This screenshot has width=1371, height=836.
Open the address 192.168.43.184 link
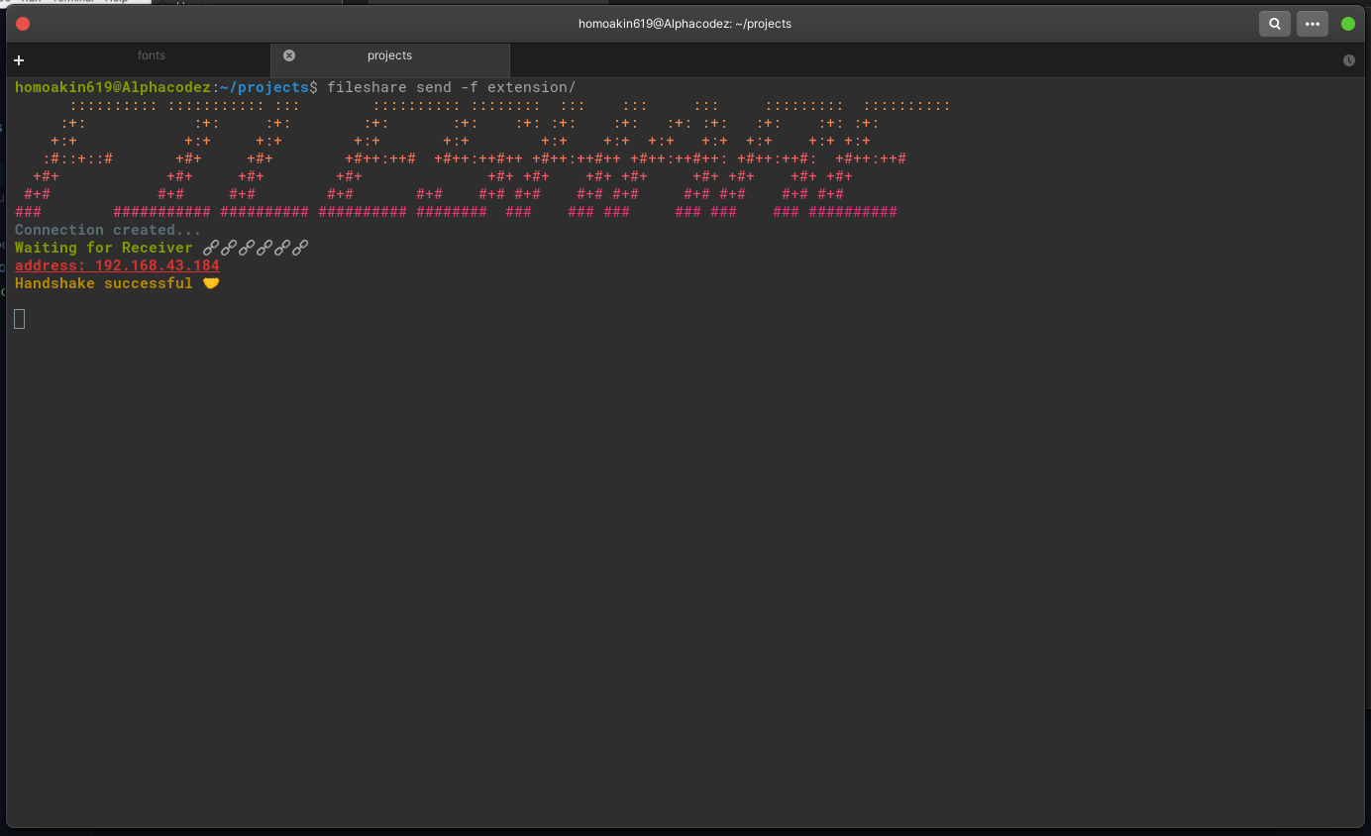click(x=117, y=265)
